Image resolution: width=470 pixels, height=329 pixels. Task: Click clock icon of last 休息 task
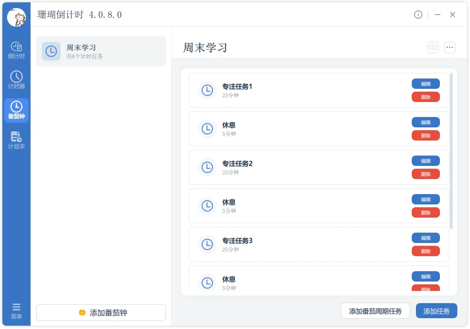[x=207, y=283]
